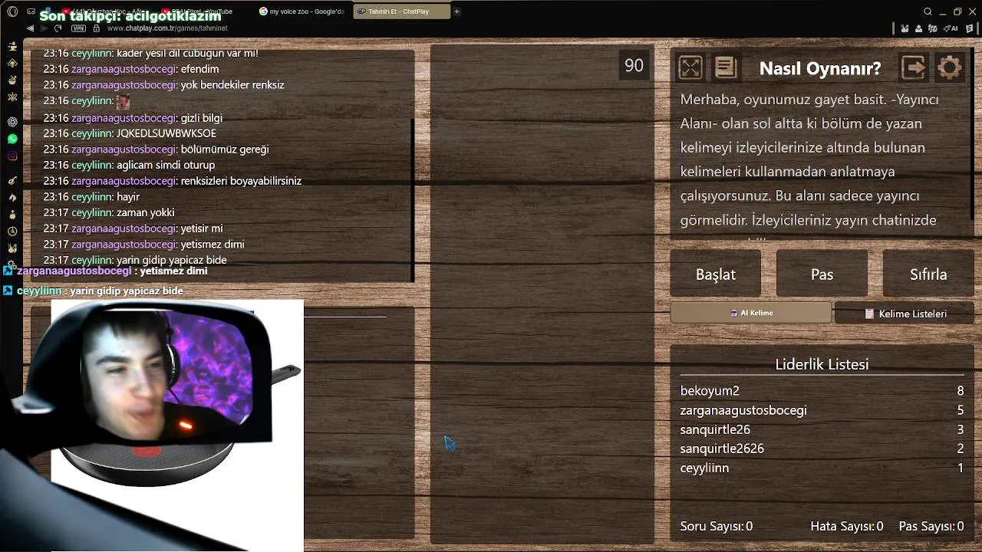Open Instagram in the Opera sidebar

click(x=12, y=156)
